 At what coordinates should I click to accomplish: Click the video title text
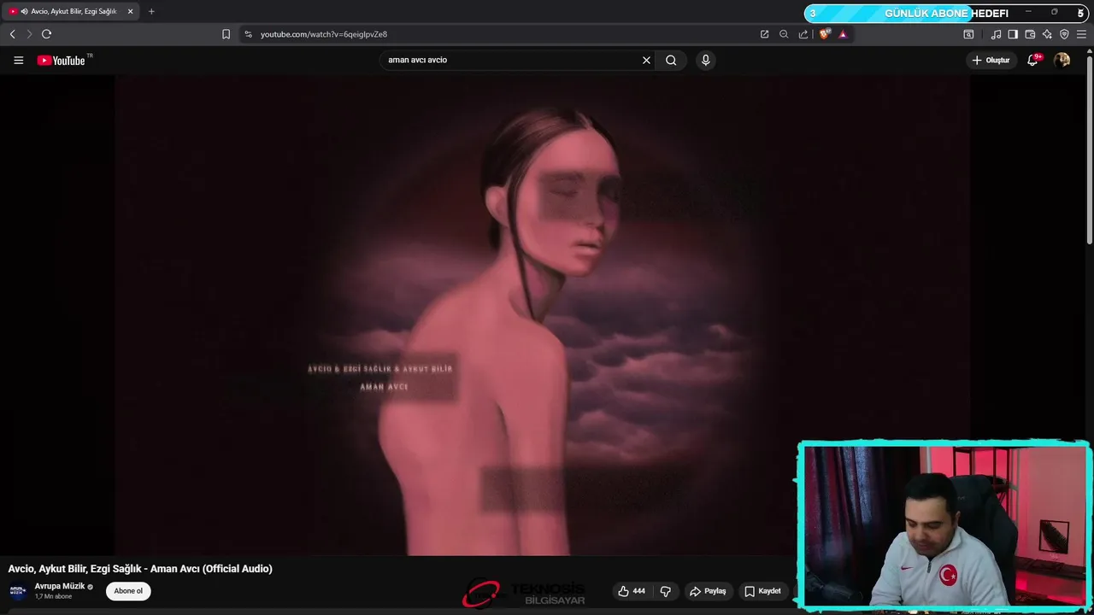tap(140, 569)
